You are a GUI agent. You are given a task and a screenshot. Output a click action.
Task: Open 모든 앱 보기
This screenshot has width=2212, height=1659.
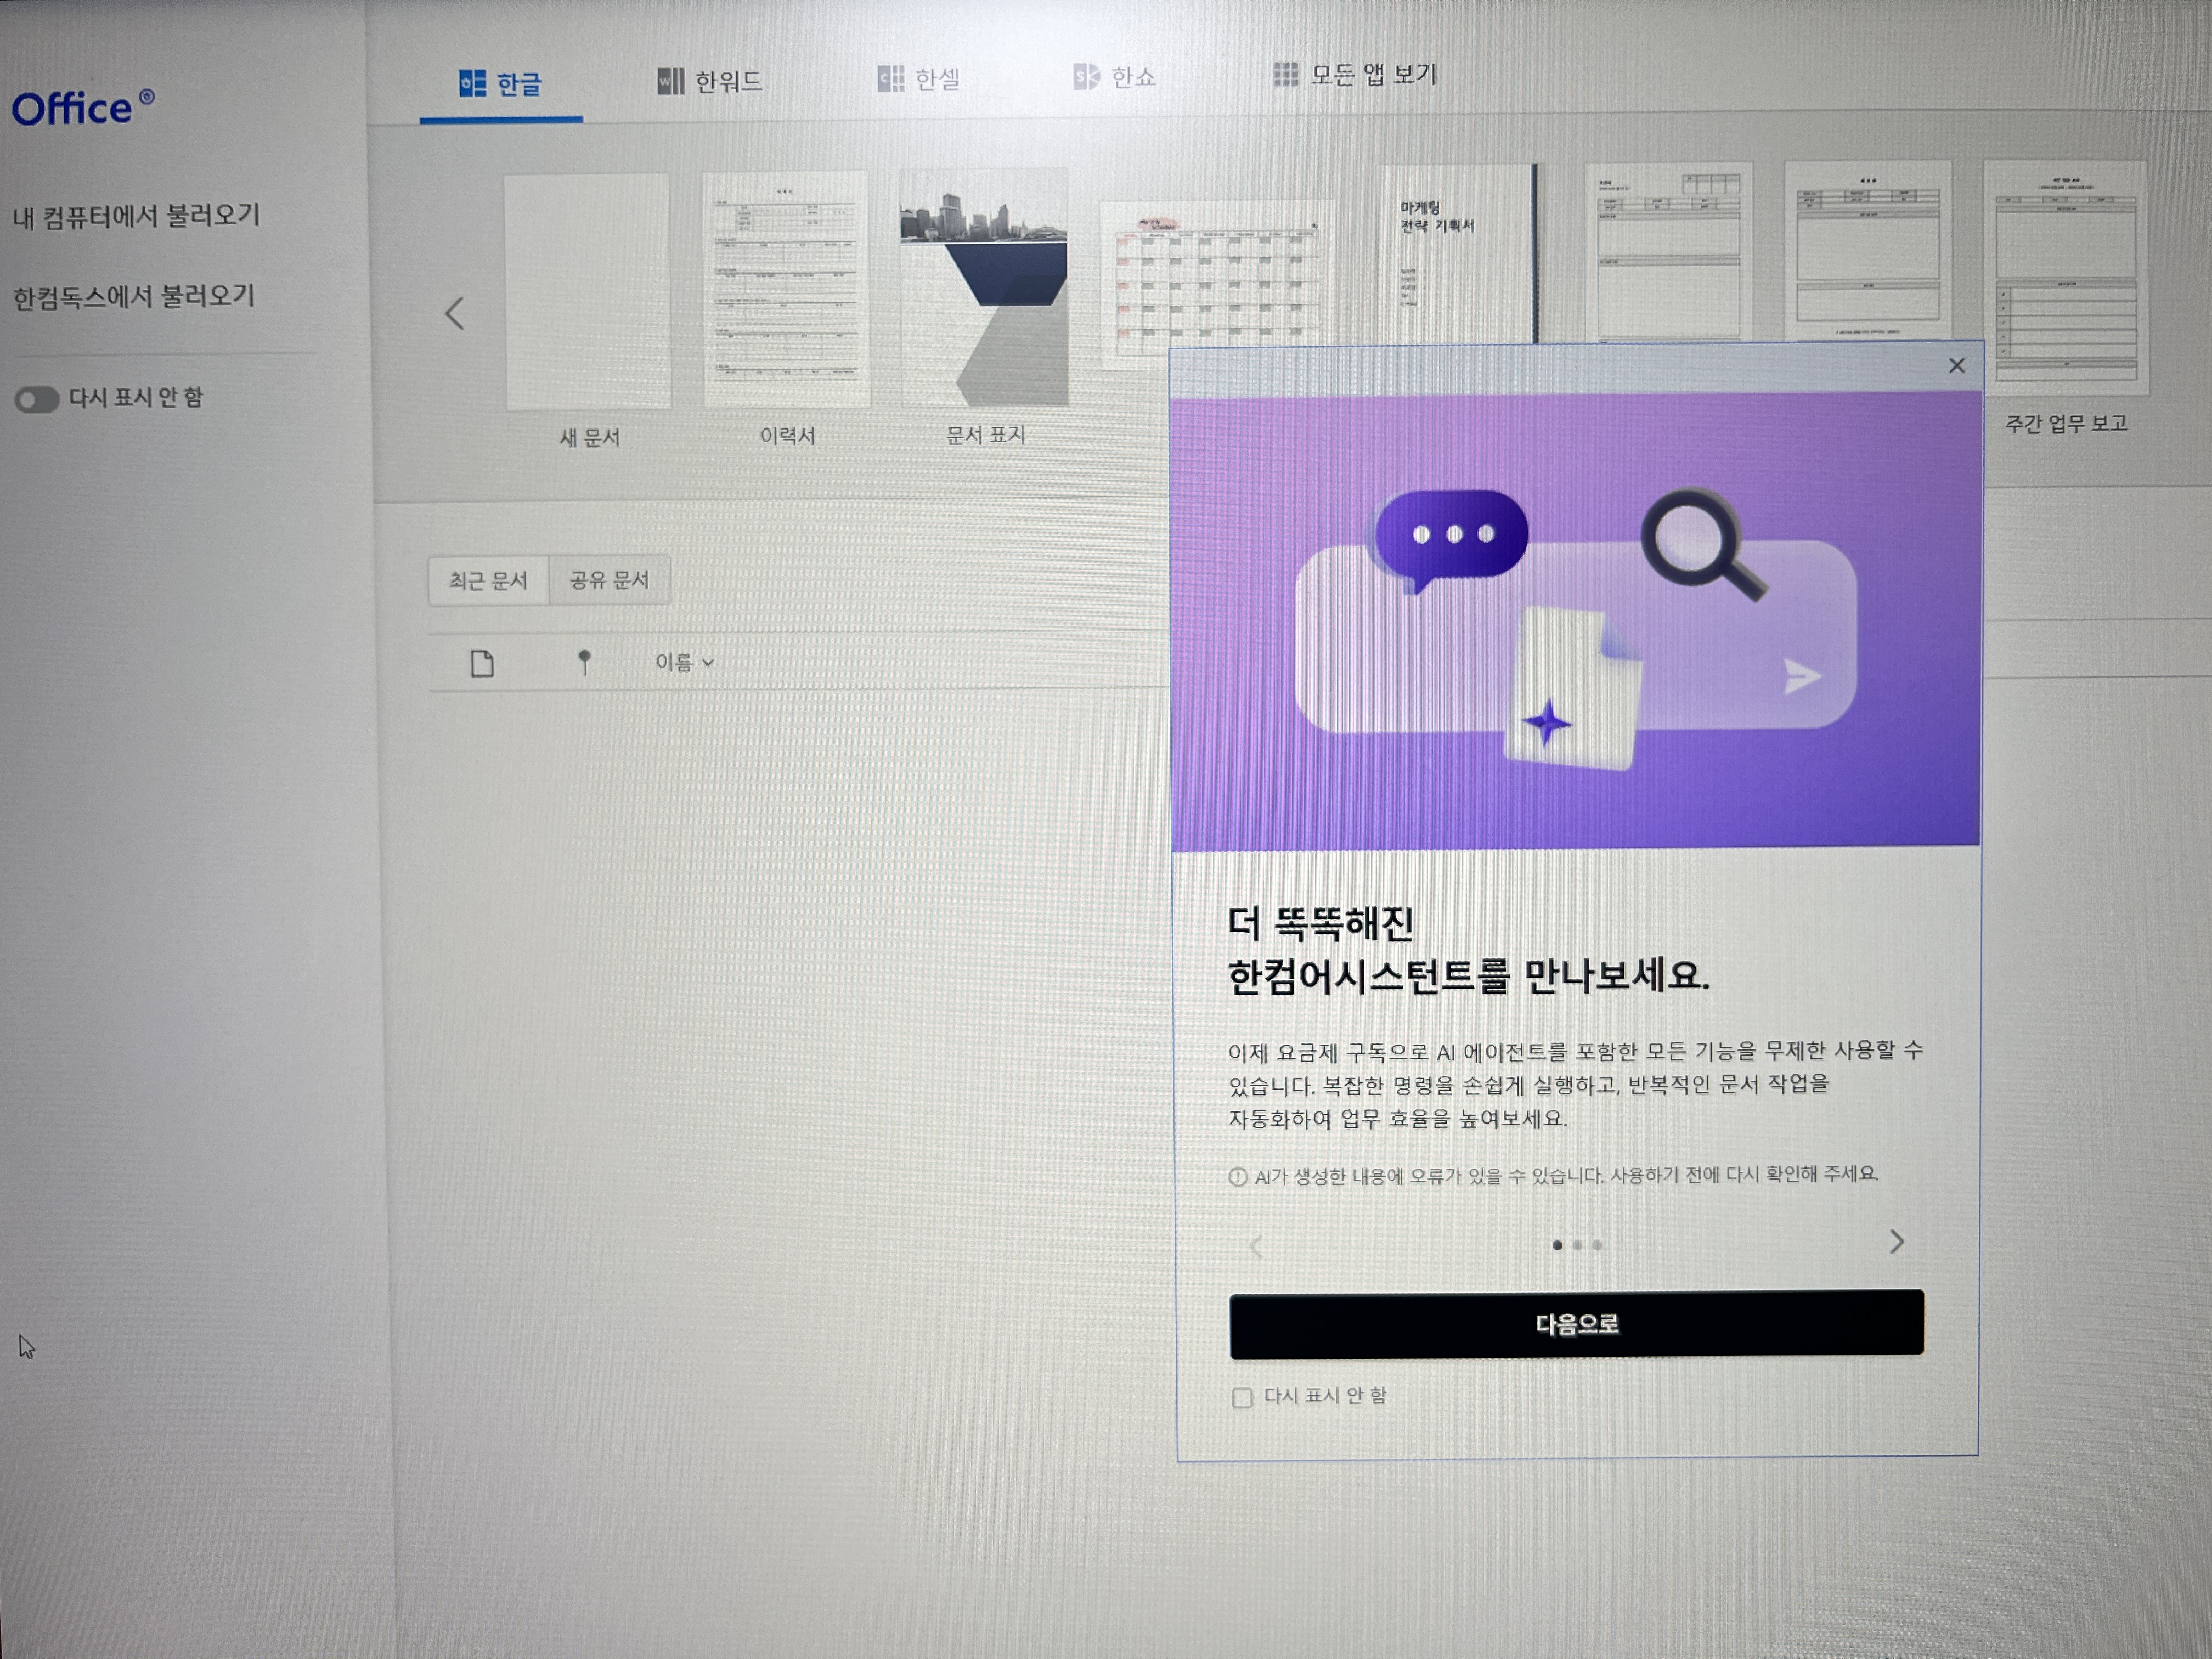[1355, 74]
